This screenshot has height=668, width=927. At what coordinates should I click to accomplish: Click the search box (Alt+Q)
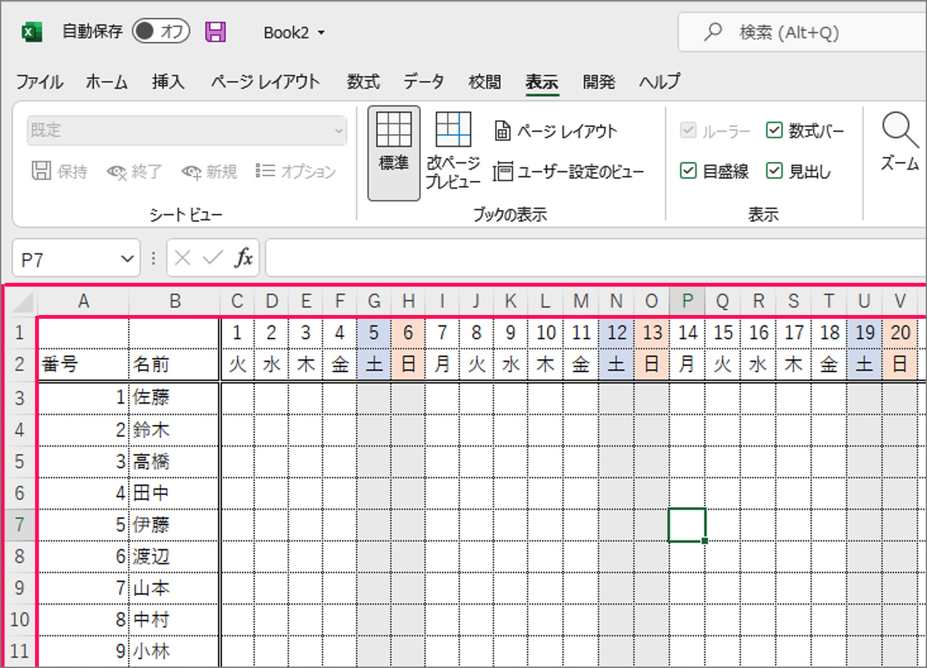[802, 32]
